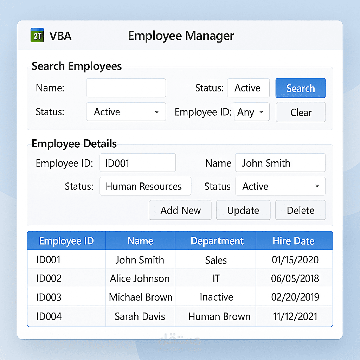Expand the Employee ID dropdown showing Any
This screenshot has width=360, height=360.
[252, 112]
